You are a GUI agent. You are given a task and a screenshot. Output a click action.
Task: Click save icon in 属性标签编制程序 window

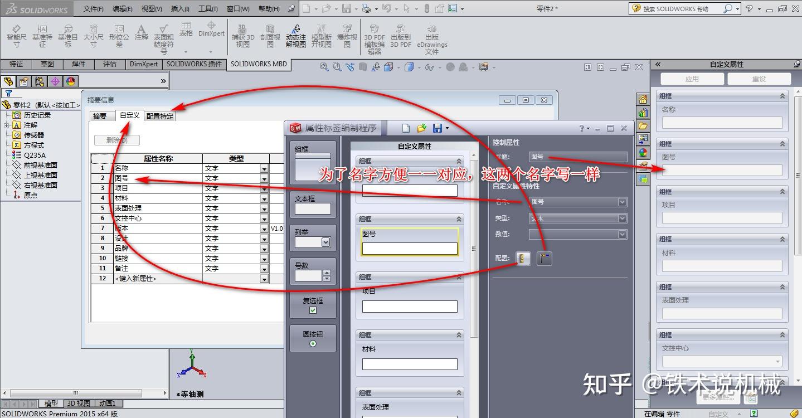pos(438,128)
